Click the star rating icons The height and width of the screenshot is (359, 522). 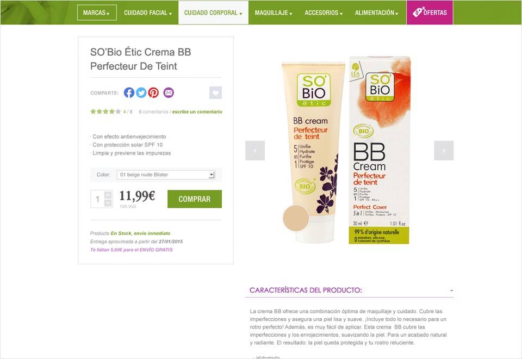pos(105,112)
